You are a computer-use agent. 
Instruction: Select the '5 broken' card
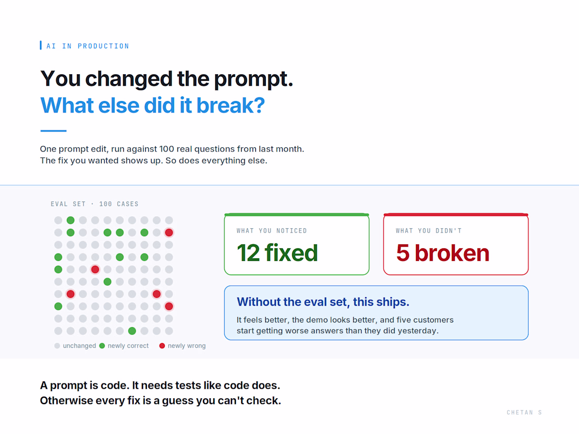456,244
